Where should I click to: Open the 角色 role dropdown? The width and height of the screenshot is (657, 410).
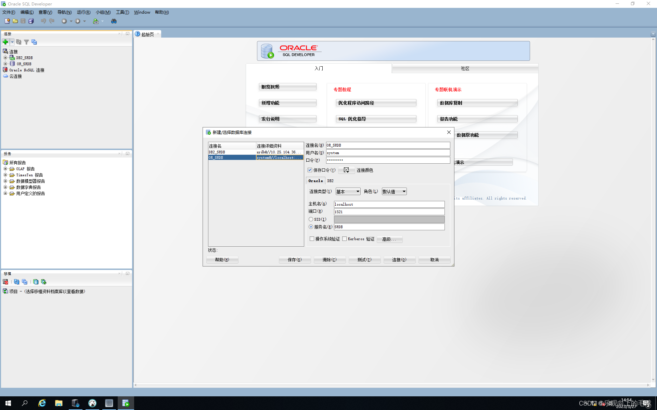(x=394, y=192)
